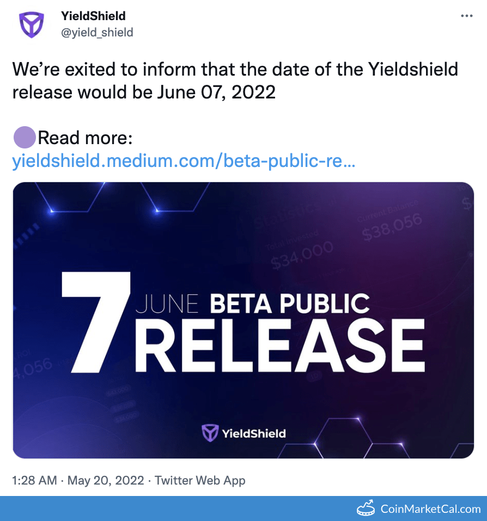This screenshot has height=521, width=487.
Task: Click the large 7 in the banner
Action: (x=95, y=321)
